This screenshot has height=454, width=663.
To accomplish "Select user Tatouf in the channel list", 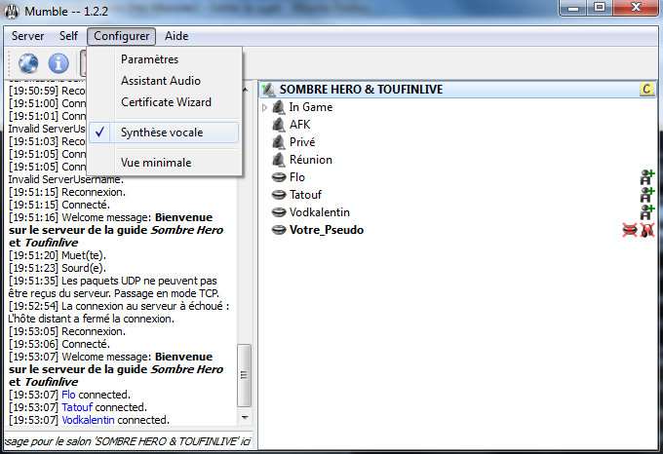I will tap(305, 195).
